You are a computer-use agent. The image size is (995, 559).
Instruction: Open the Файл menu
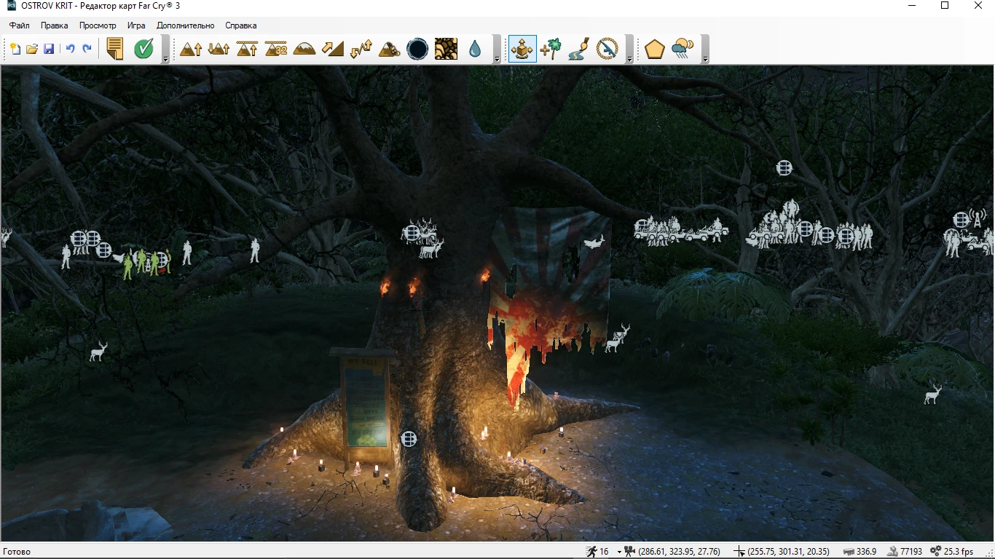pyautogui.click(x=20, y=25)
